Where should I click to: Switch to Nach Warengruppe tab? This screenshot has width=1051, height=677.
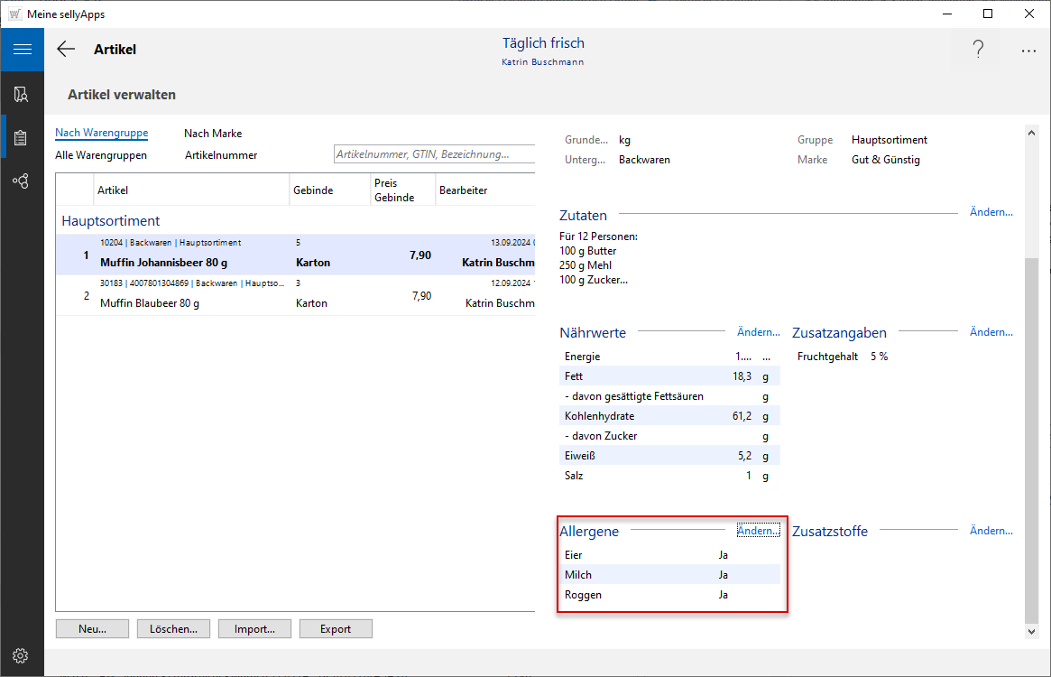coord(101,134)
